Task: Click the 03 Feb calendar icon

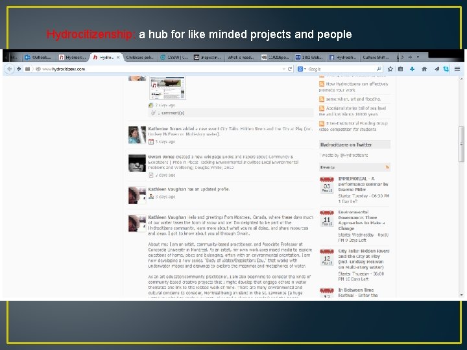Action: coord(327,185)
